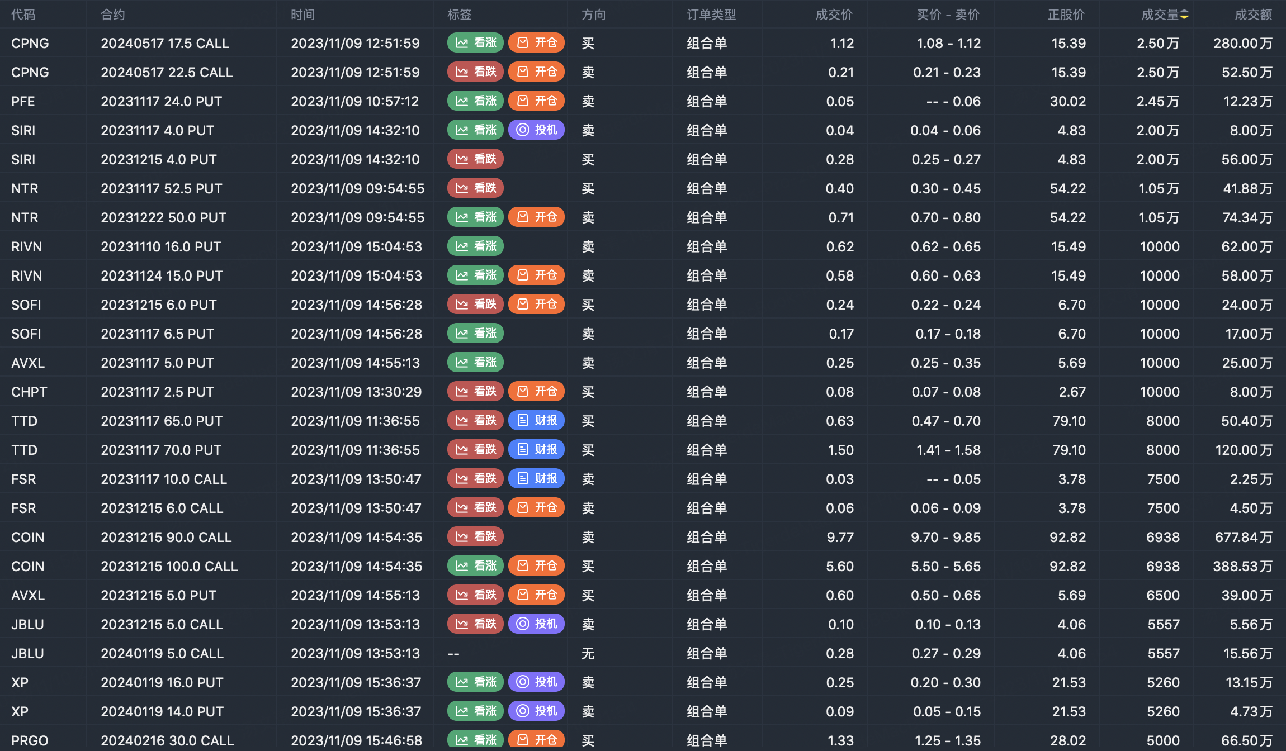Click 开仓 tag on FSR 6.0 CALL row
Image resolution: width=1286 pixels, height=751 pixels.
coord(536,508)
